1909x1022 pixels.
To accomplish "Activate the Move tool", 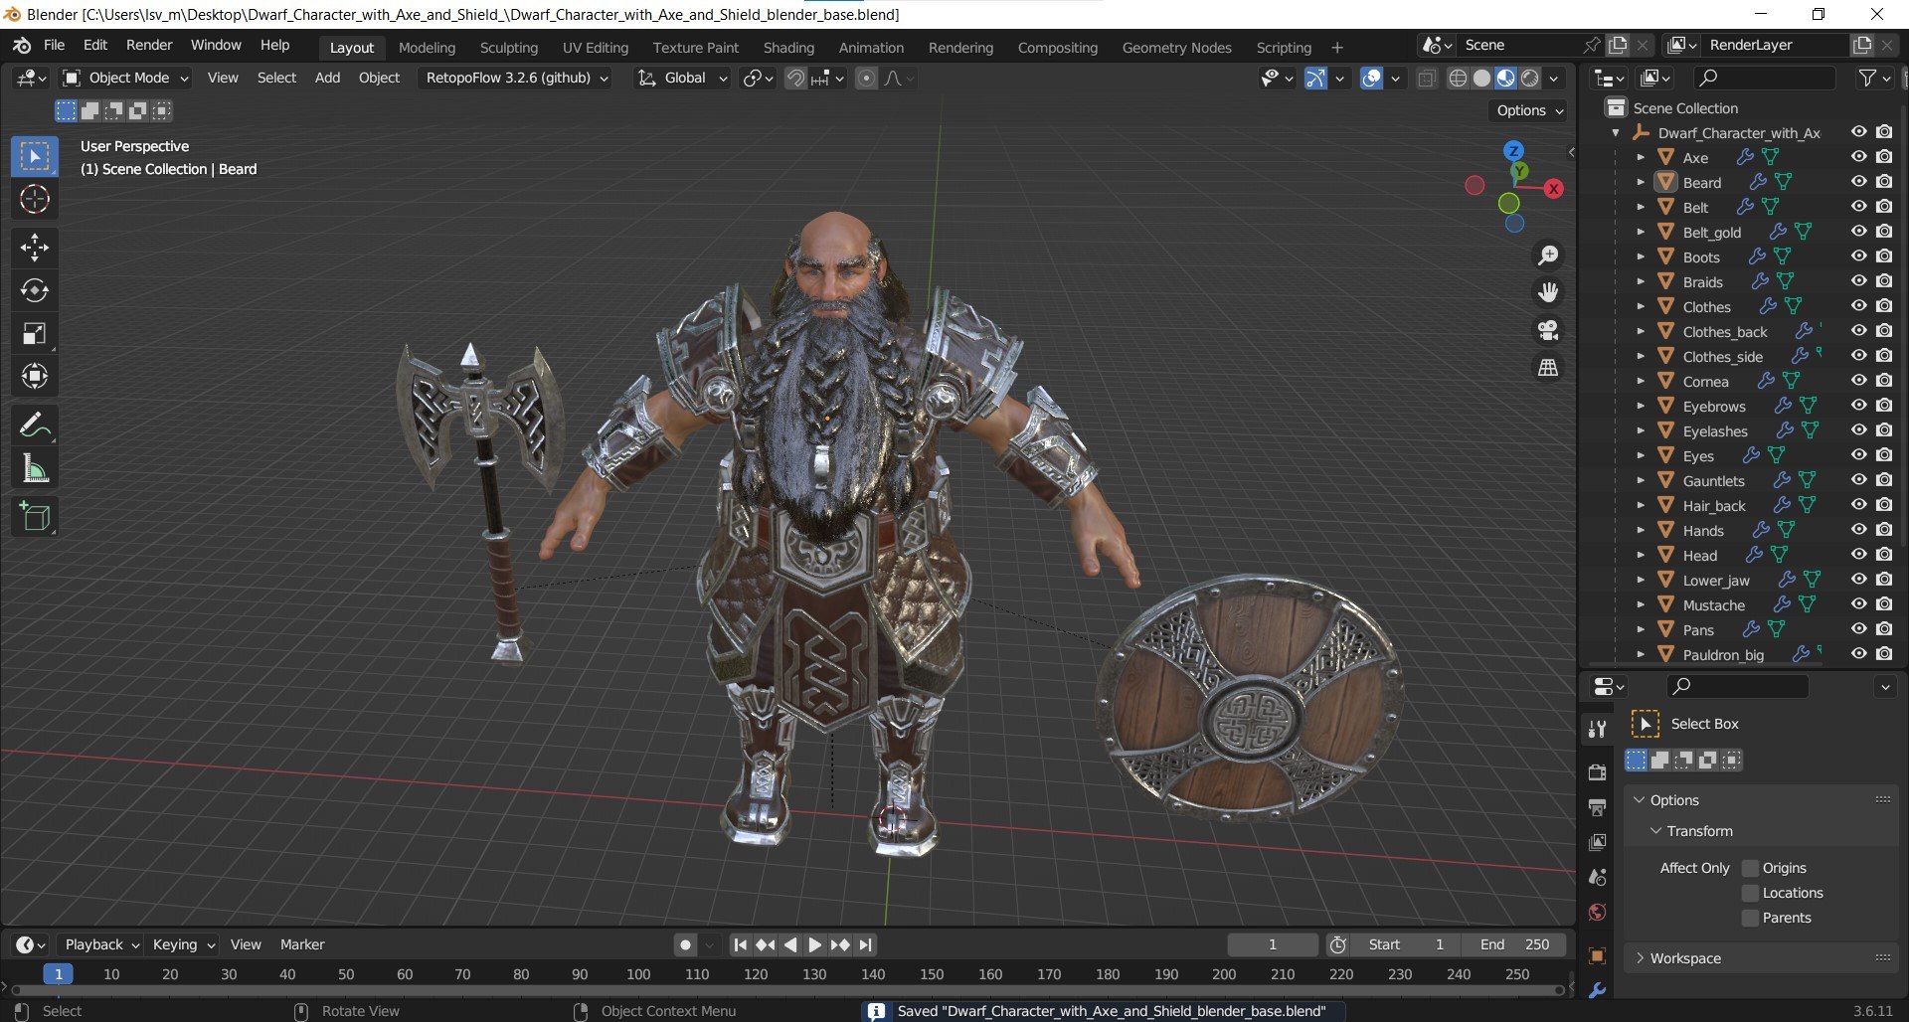I will (35, 248).
